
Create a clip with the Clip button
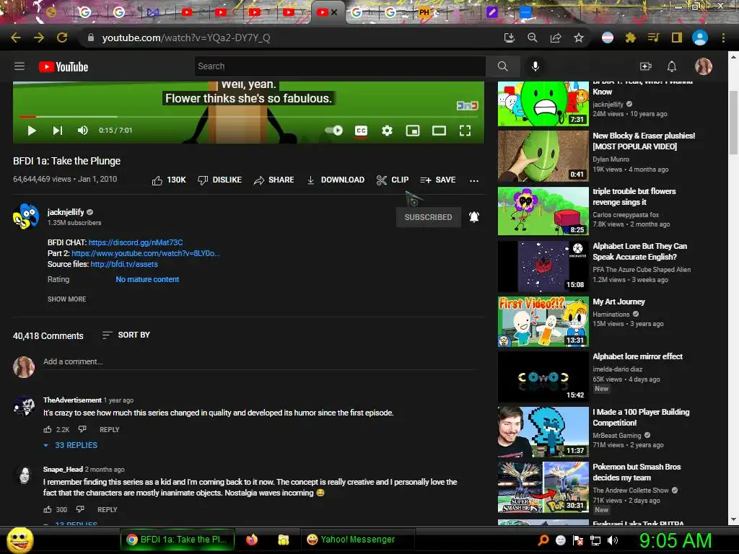393,180
